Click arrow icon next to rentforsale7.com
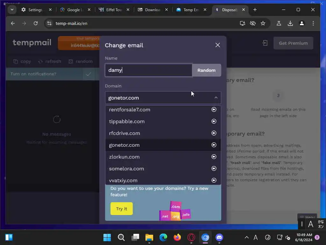This screenshot has height=245, width=326. point(214,110)
